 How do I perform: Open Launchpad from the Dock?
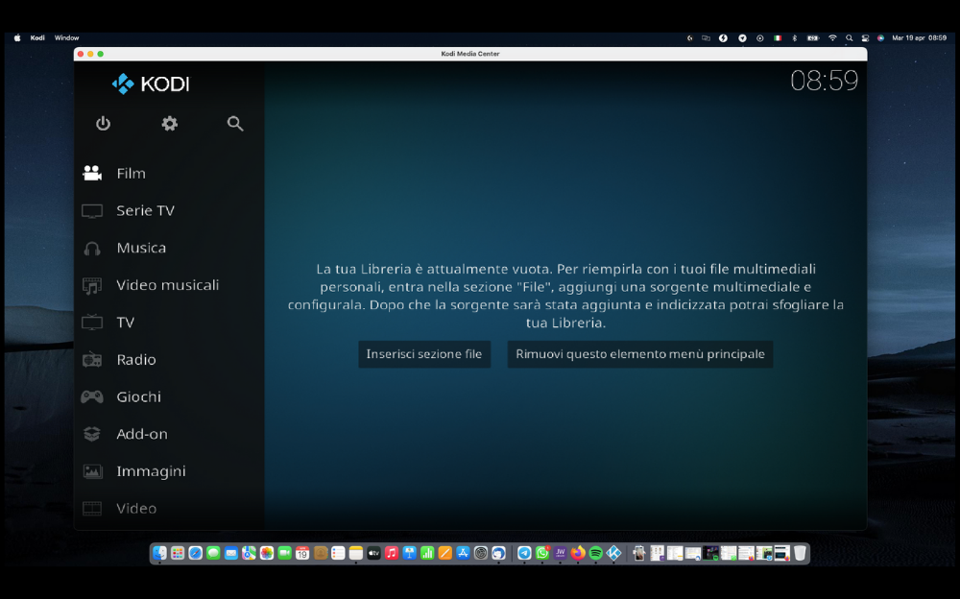pos(178,553)
